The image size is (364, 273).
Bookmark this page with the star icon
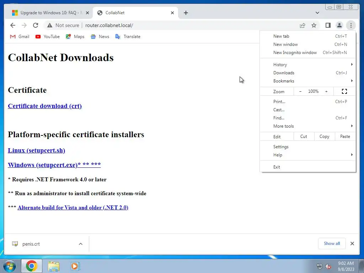coord(314,25)
